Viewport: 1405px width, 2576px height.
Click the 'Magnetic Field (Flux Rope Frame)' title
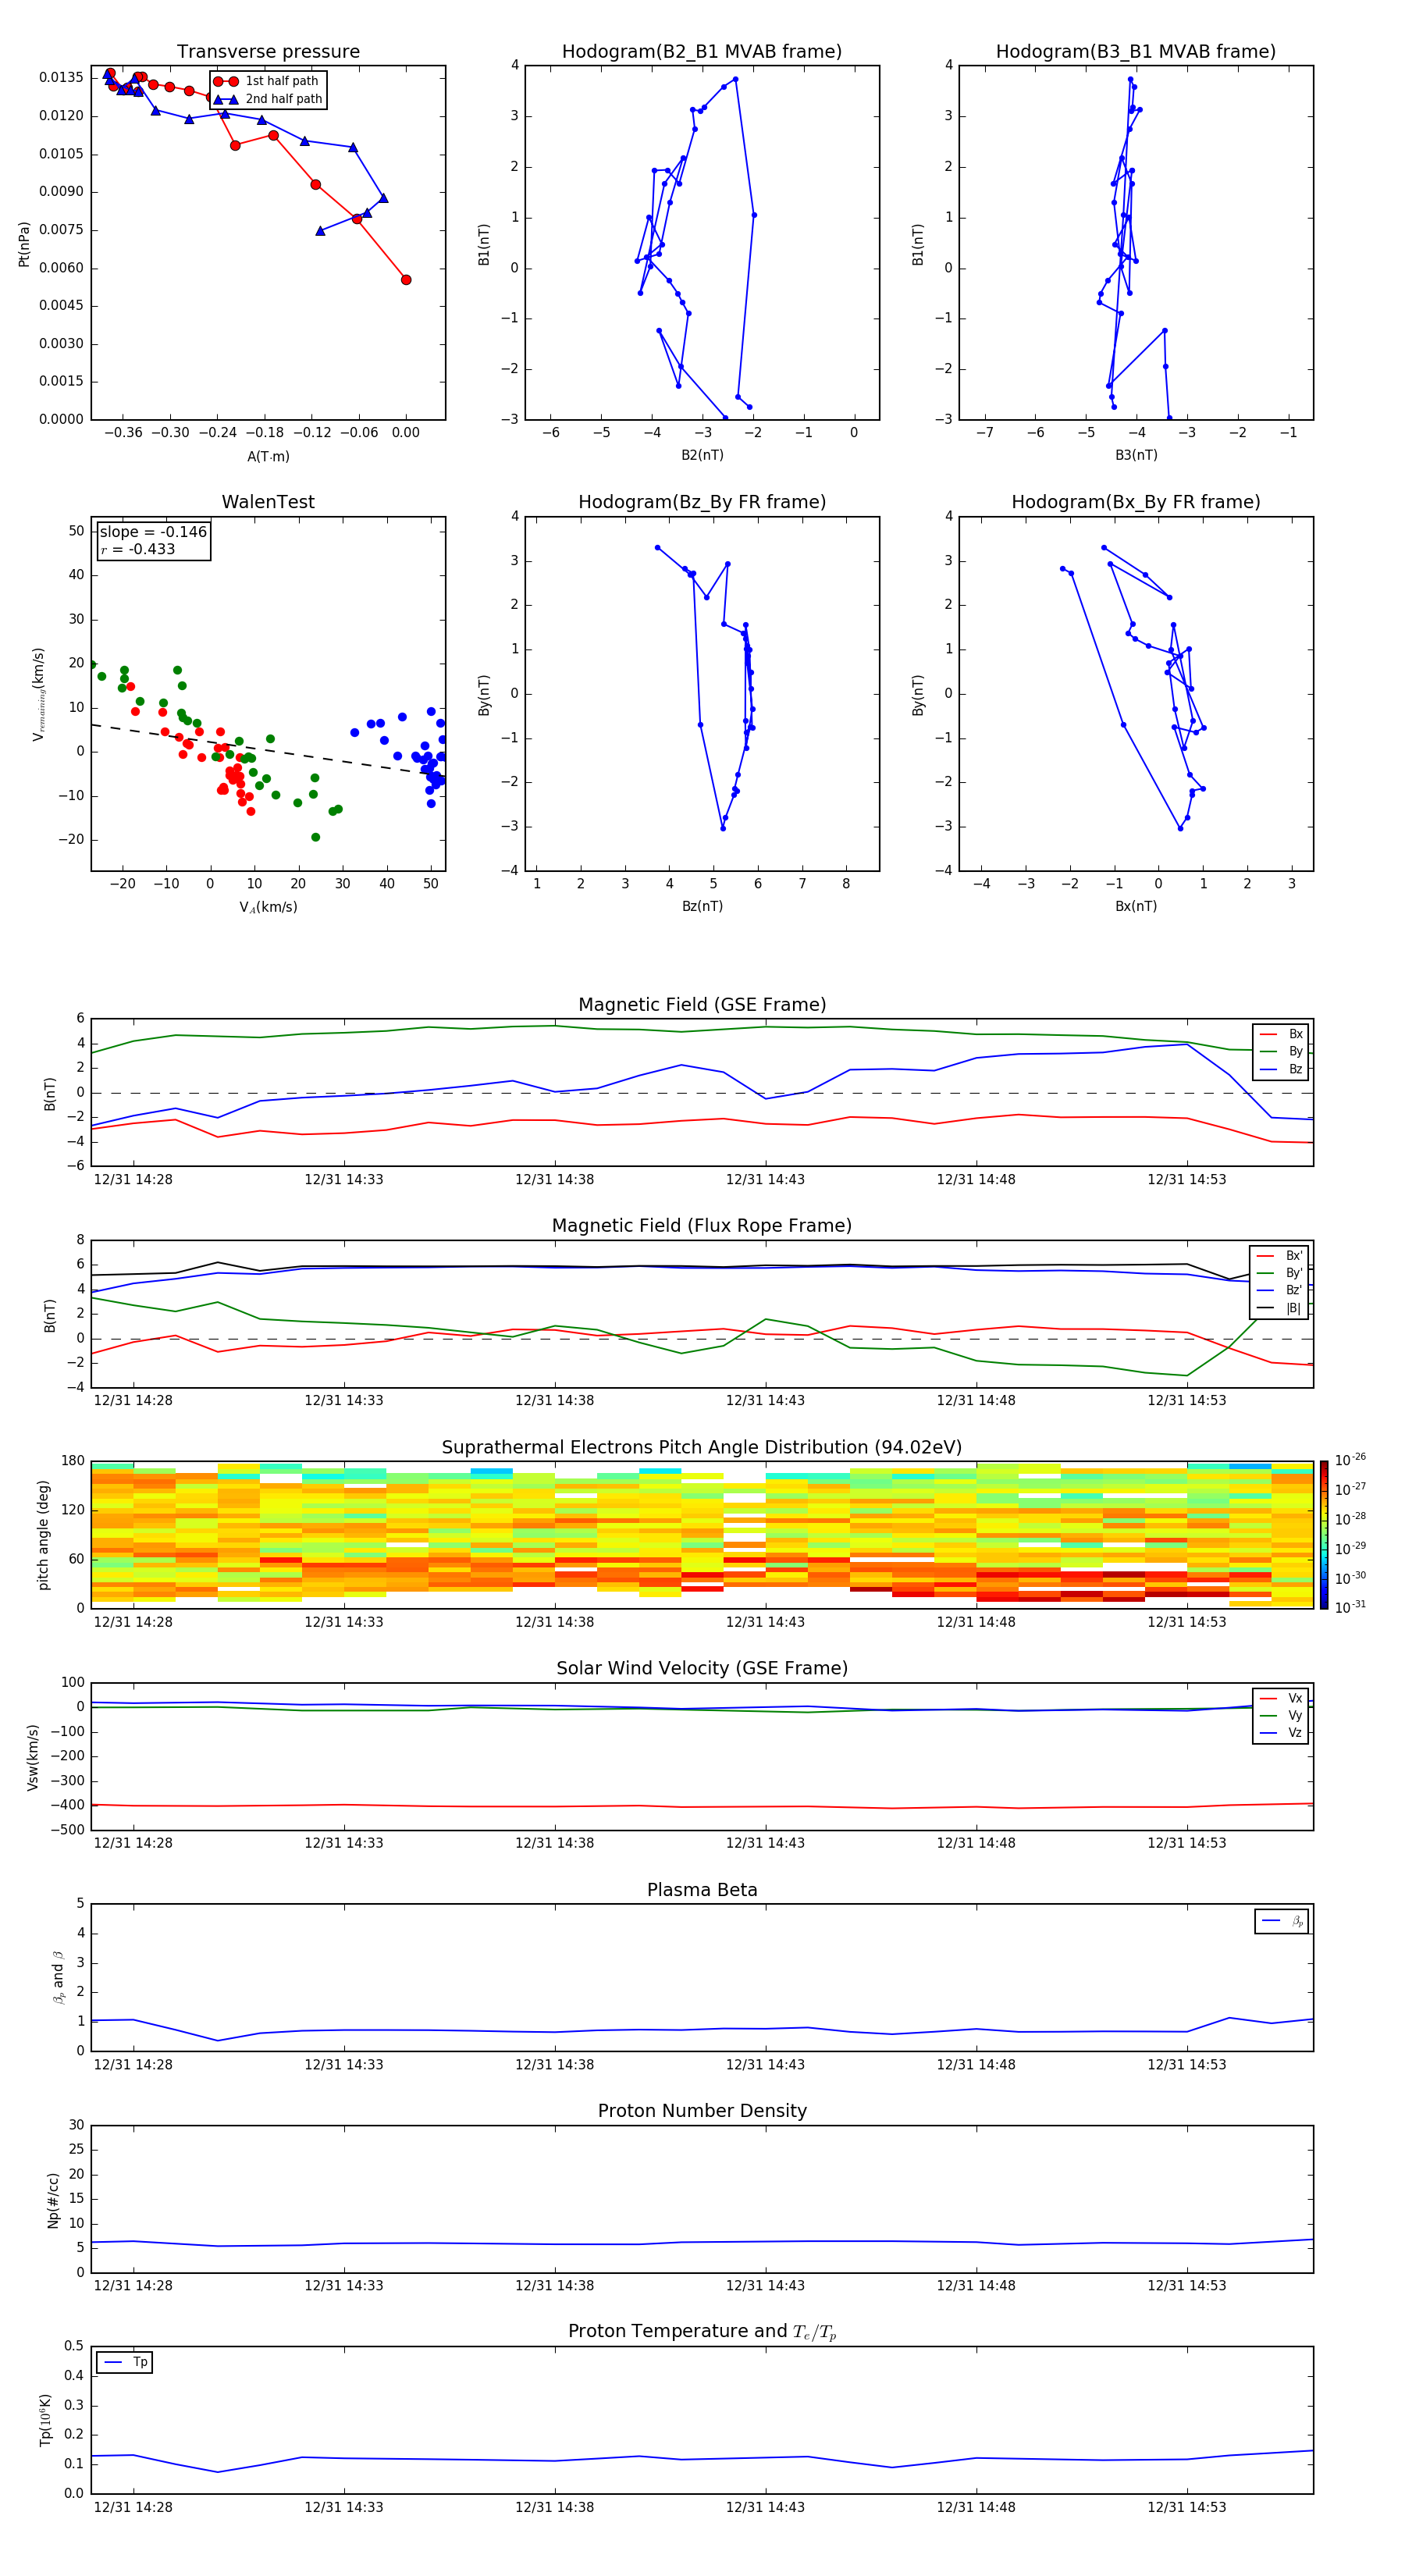tap(702, 1226)
